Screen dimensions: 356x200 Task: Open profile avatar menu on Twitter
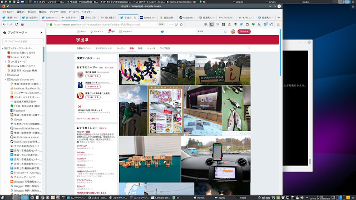click(233, 32)
